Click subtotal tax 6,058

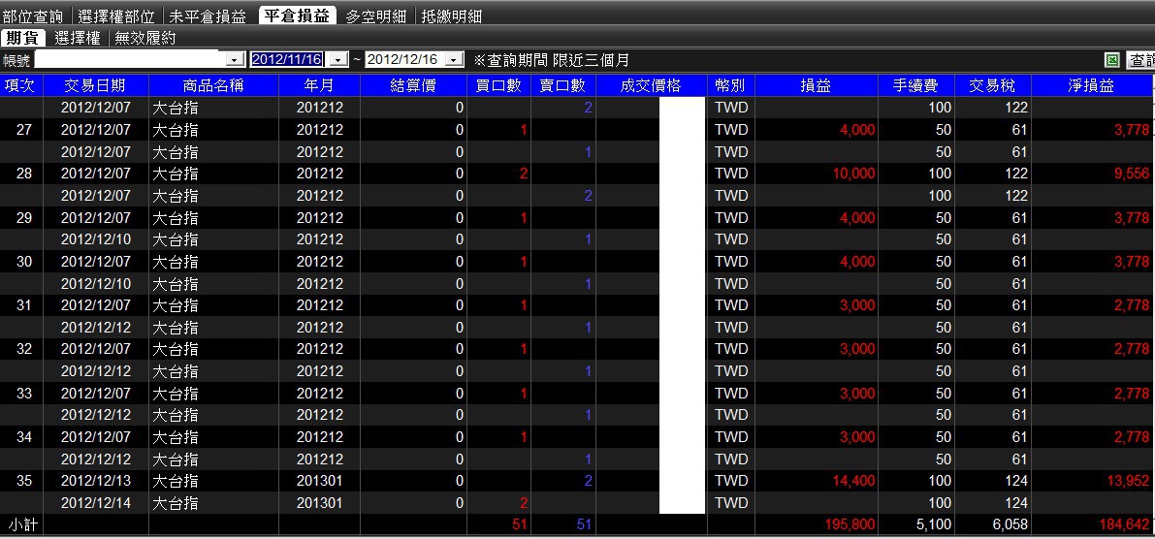click(x=1010, y=525)
